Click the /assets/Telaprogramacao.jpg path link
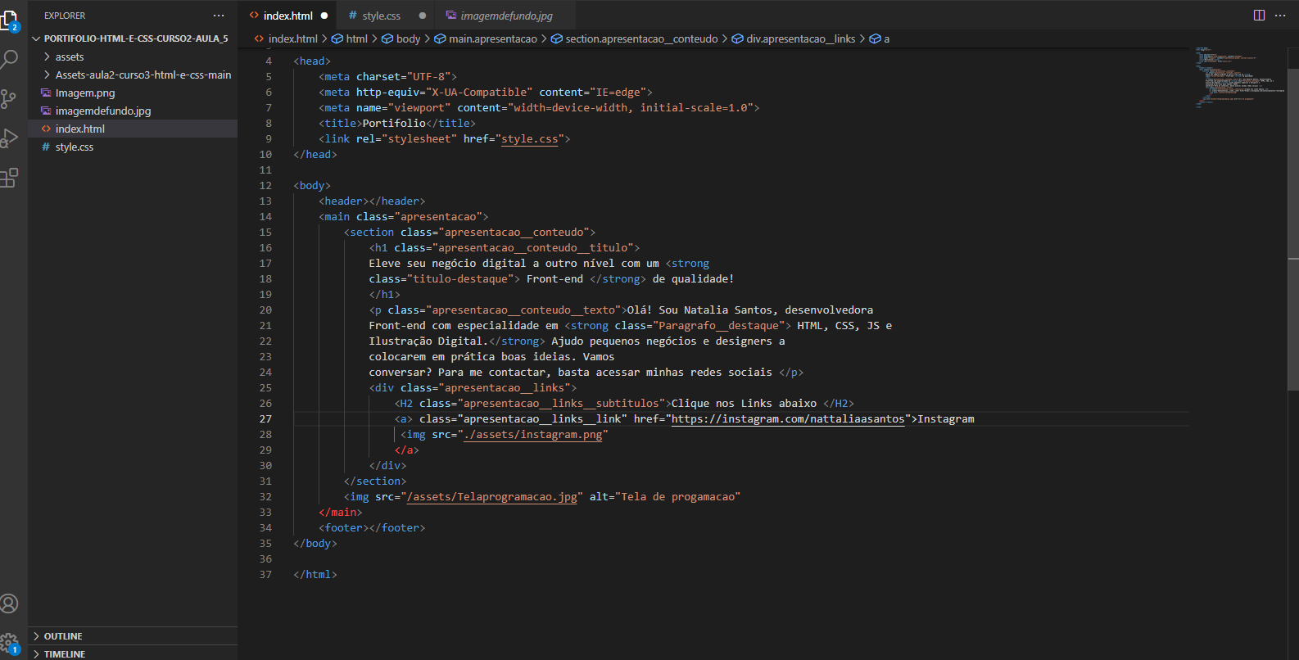Image resolution: width=1299 pixels, height=660 pixels. [491, 496]
